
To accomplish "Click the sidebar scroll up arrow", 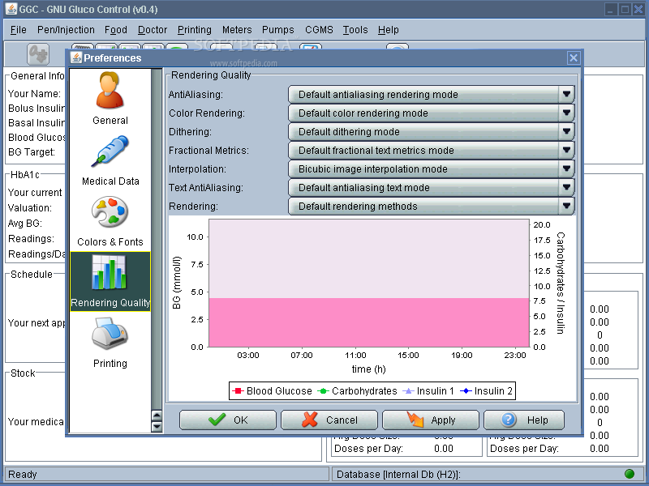I will [157, 415].
